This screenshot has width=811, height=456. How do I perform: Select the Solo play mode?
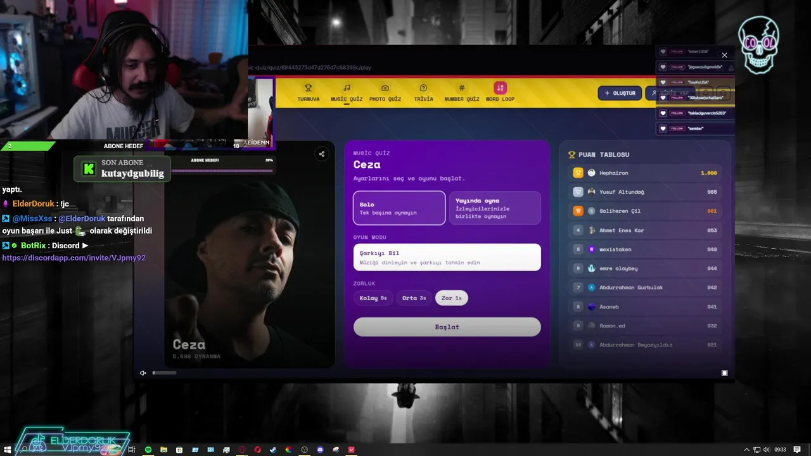(x=399, y=208)
